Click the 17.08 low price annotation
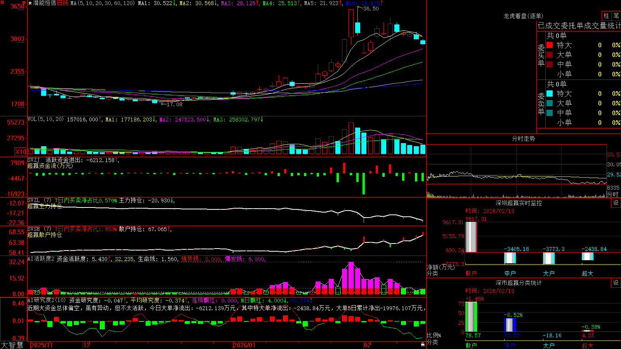Viewport: 621px width, 349px height. click(x=174, y=104)
